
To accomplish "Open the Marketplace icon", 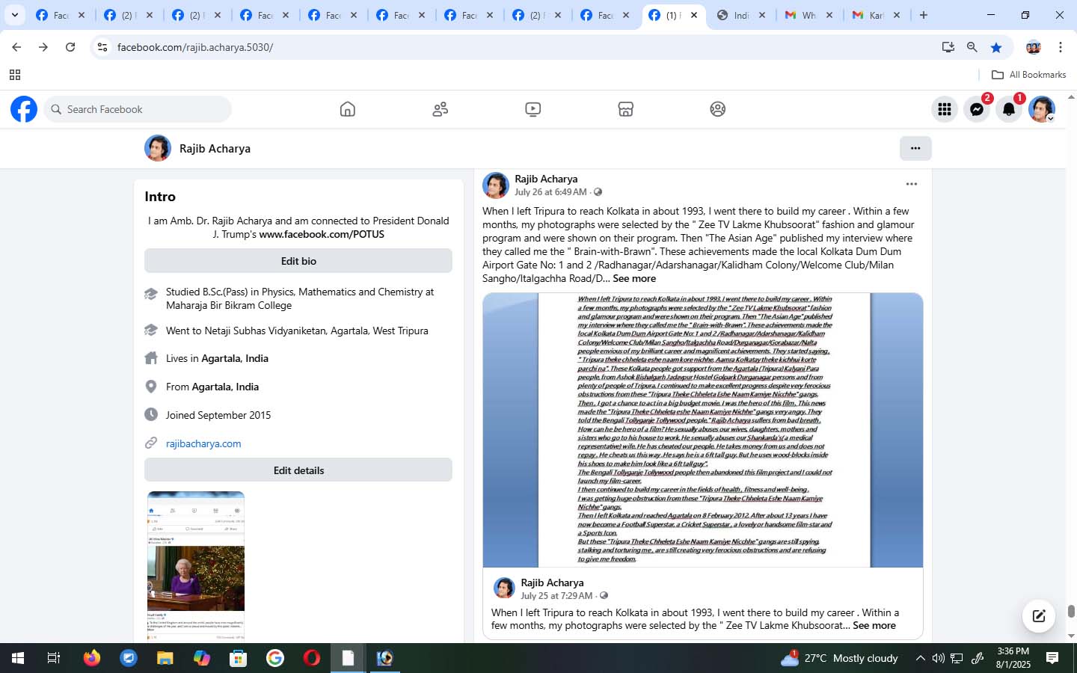I will [x=625, y=109].
